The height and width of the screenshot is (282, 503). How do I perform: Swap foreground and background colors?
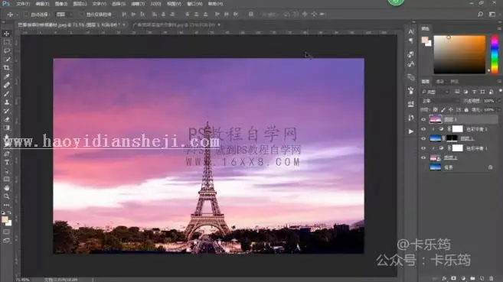[x=9, y=212]
